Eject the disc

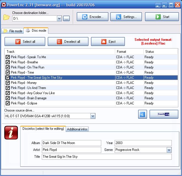108,42
